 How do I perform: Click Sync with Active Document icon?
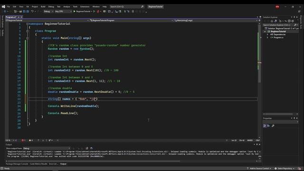point(285,21)
